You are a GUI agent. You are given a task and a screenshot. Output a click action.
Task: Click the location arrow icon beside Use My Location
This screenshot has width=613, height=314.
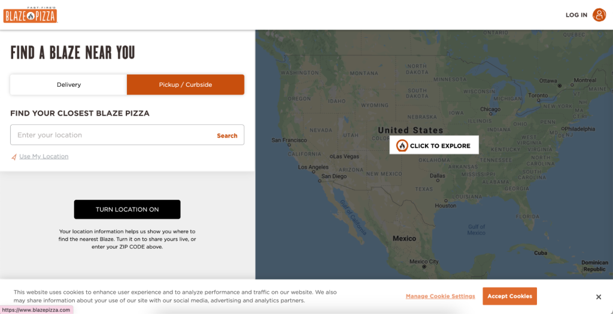14,157
